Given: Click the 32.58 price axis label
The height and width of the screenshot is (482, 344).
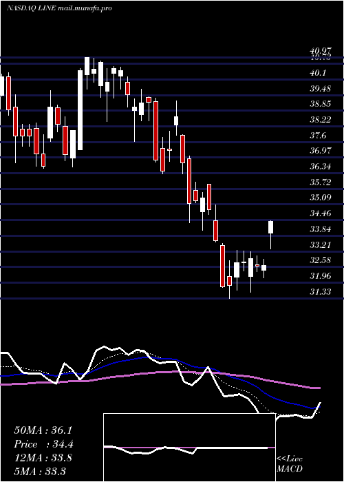Looking at the screenshot, I should tap(321, 260).
